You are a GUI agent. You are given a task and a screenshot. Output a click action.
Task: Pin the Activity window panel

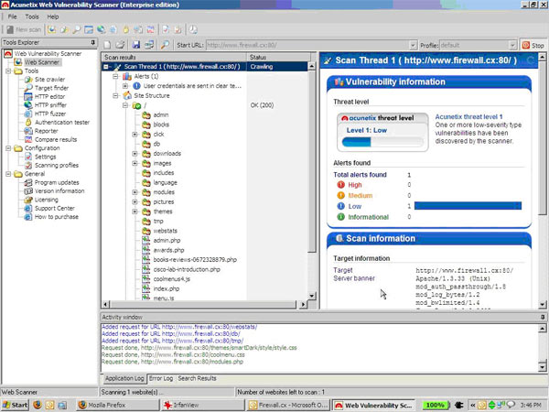(543, 317)
